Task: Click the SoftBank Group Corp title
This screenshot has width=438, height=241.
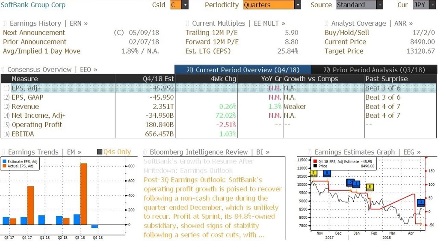Action: (x=33, y=5)
